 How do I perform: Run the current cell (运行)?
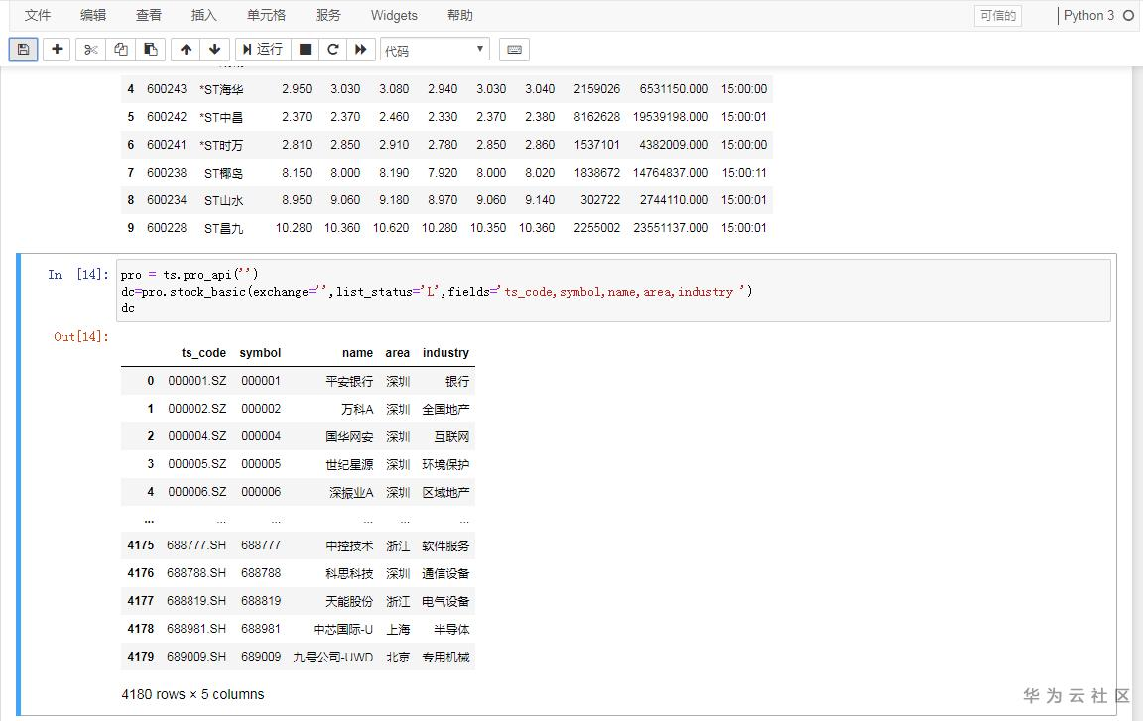(262, 50)
